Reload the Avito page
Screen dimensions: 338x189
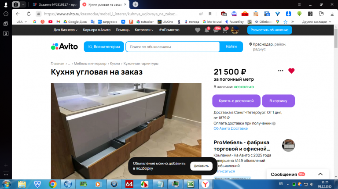coord(29,14)
